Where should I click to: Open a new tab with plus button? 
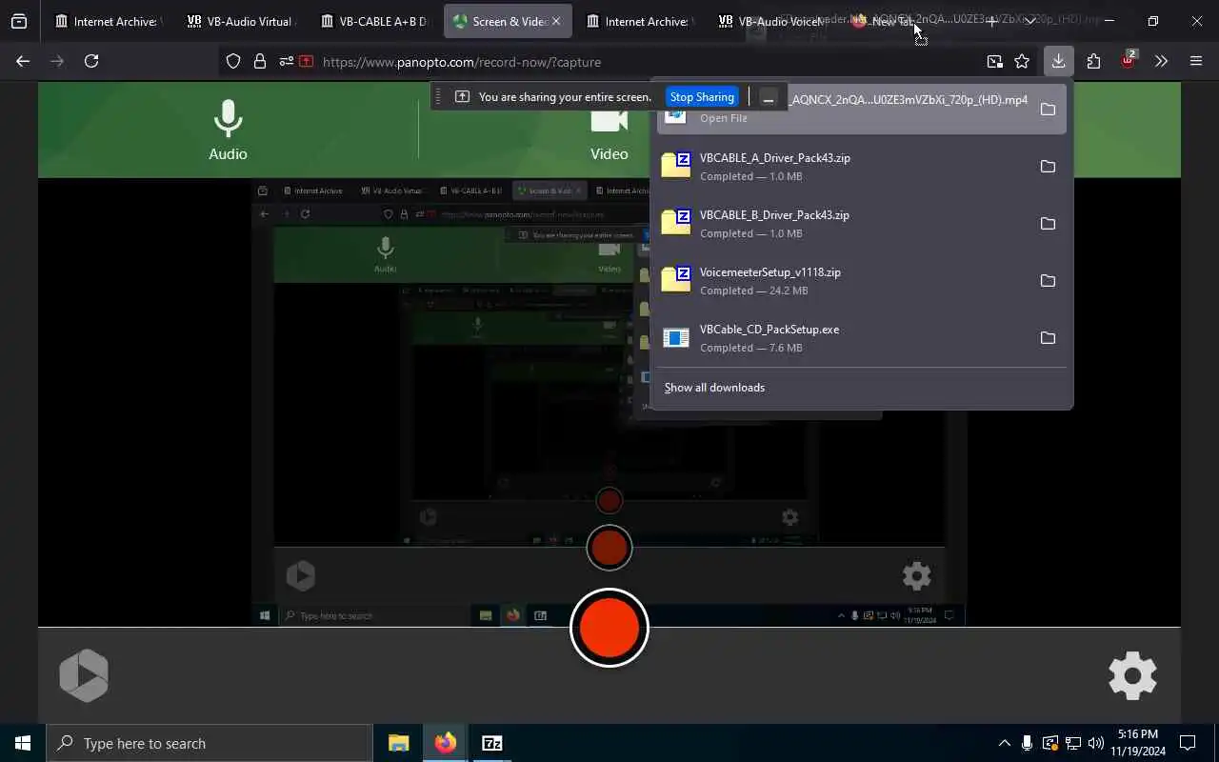(x=992, y=21)
